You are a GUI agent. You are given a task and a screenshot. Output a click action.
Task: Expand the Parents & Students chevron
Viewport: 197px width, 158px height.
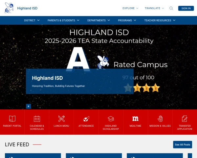78,20
